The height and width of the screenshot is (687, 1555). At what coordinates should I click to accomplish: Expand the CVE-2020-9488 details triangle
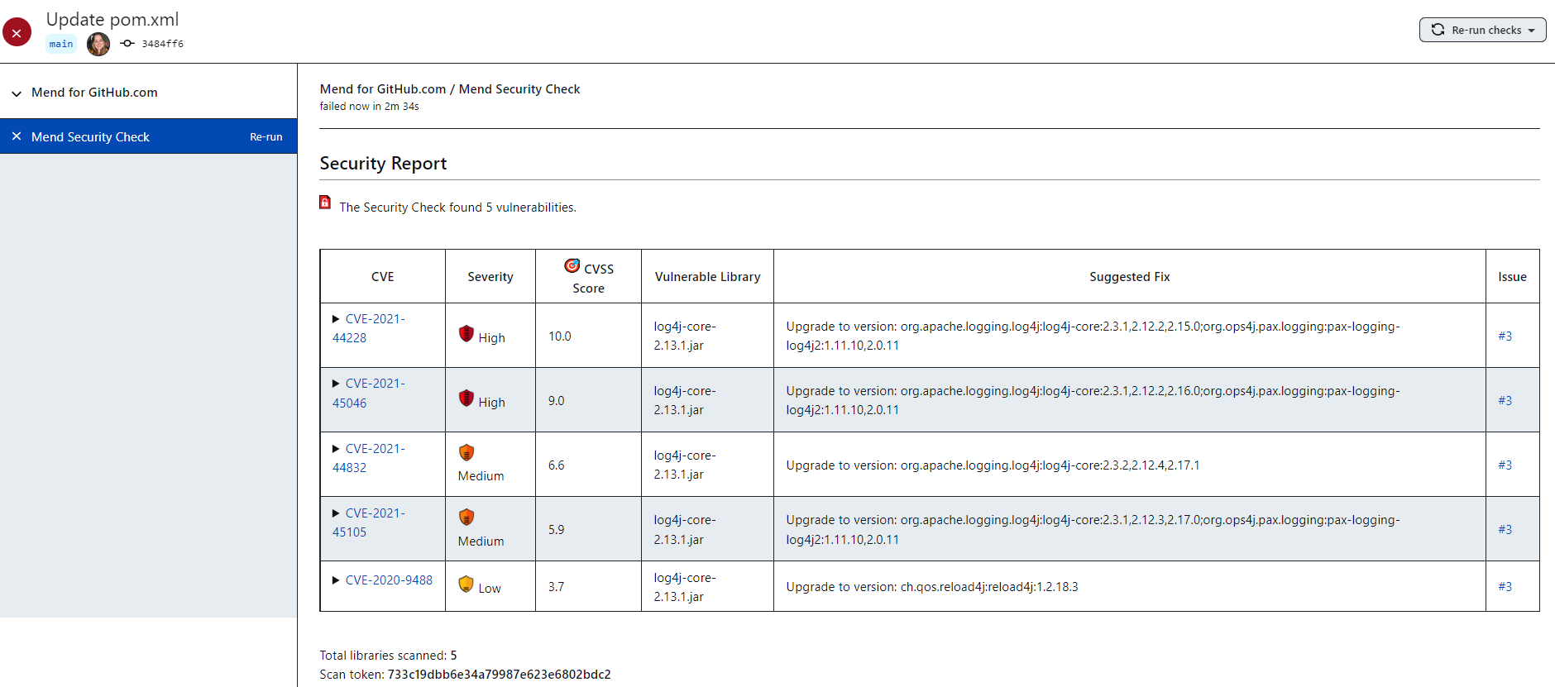[336, 580]
